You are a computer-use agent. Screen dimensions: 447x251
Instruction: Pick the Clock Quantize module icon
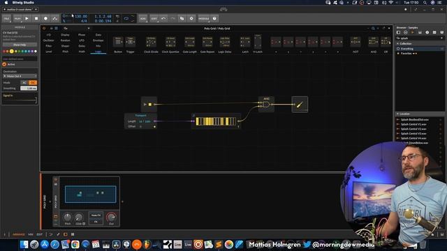(x=170, y=42)
